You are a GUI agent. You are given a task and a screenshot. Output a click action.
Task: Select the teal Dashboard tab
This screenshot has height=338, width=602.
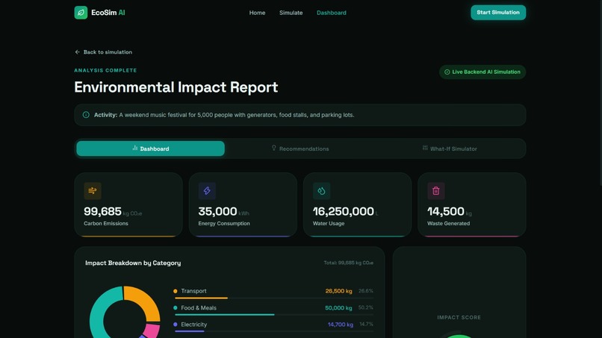[151, 148]
